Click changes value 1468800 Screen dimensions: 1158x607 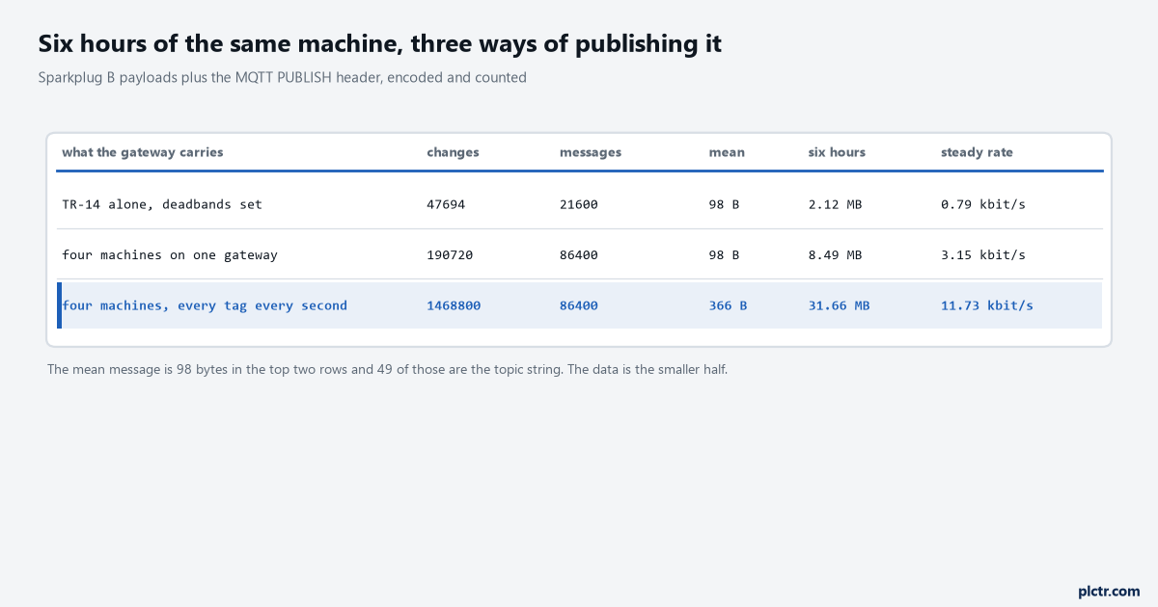pos(454,305)
